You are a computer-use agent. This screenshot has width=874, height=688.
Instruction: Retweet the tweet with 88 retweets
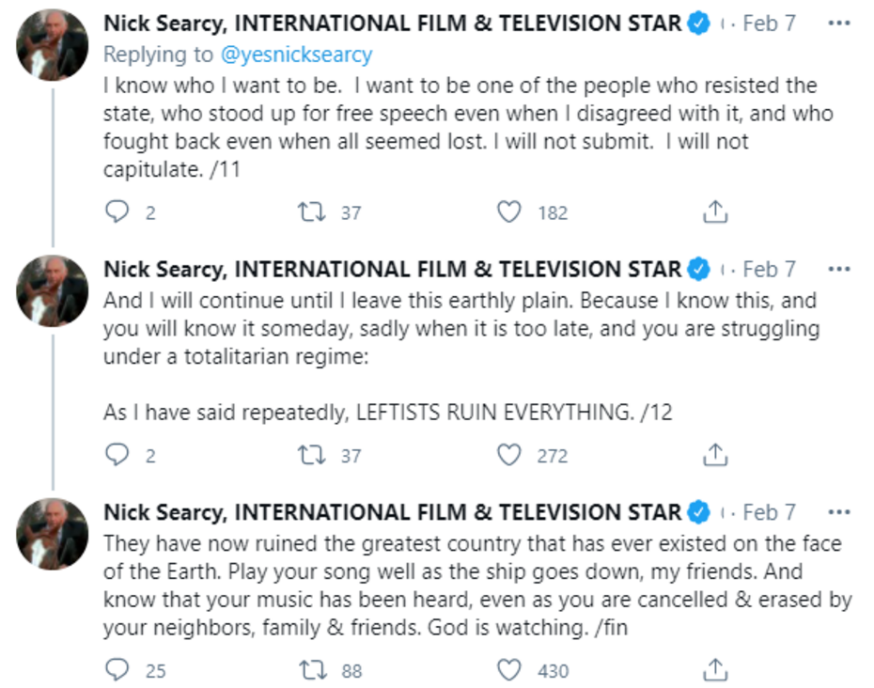click(x=307, y=670)
